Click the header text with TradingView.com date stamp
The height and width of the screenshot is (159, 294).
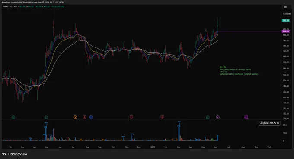coord(32,3)
